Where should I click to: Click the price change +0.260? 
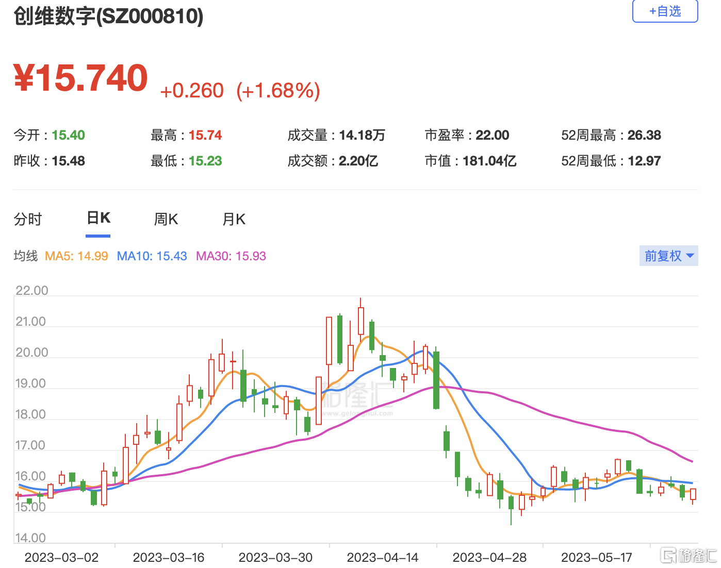coord(192,91)
